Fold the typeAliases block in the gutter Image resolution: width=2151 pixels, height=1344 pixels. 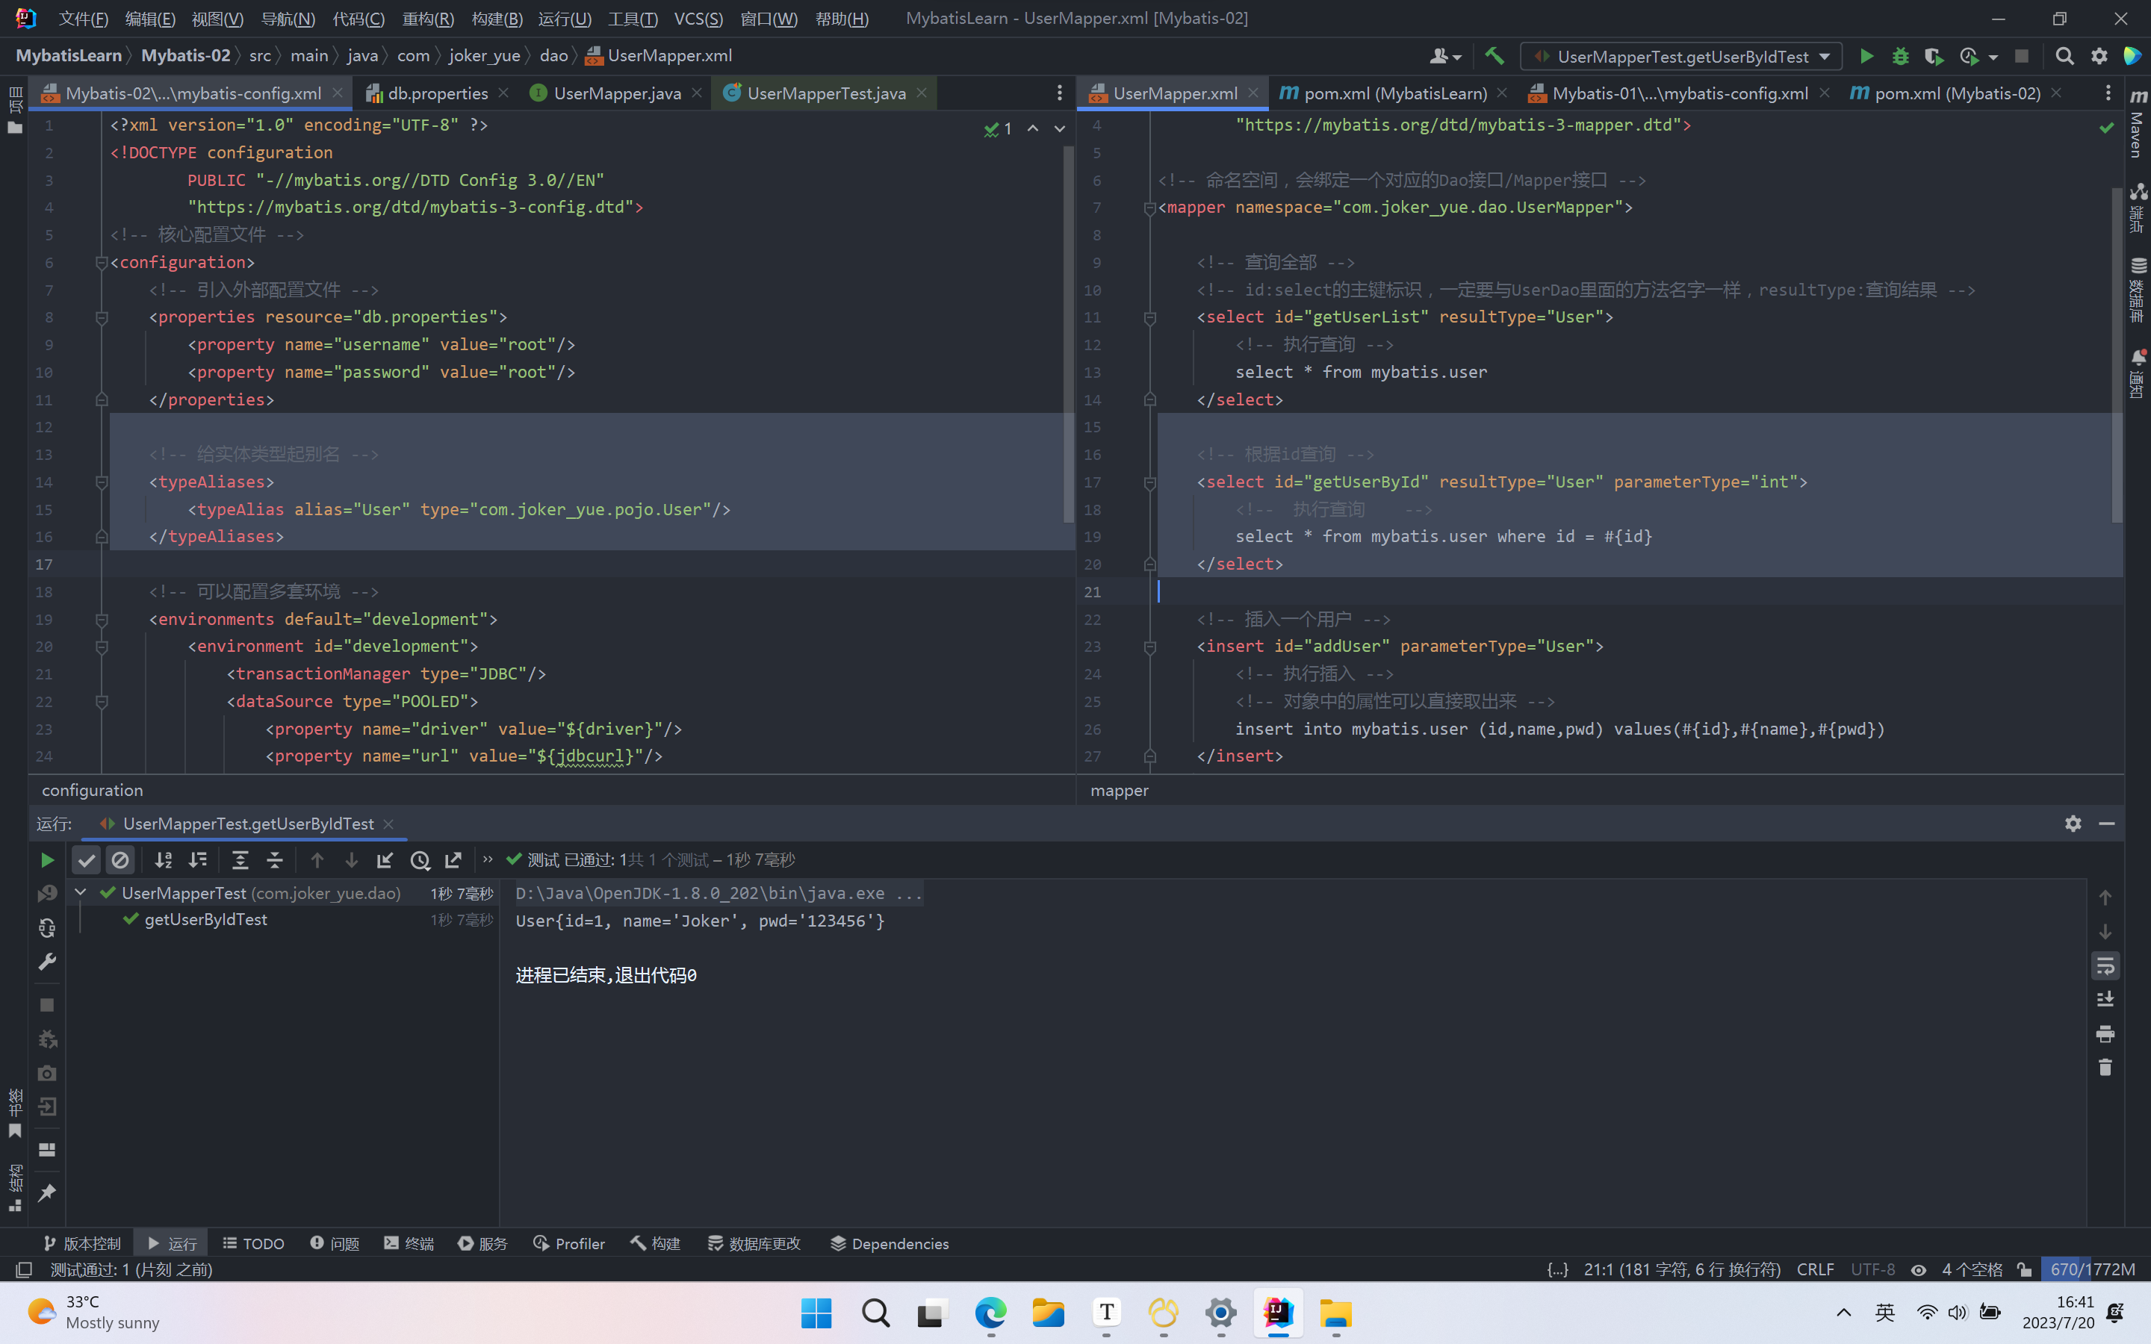[102, 482]
